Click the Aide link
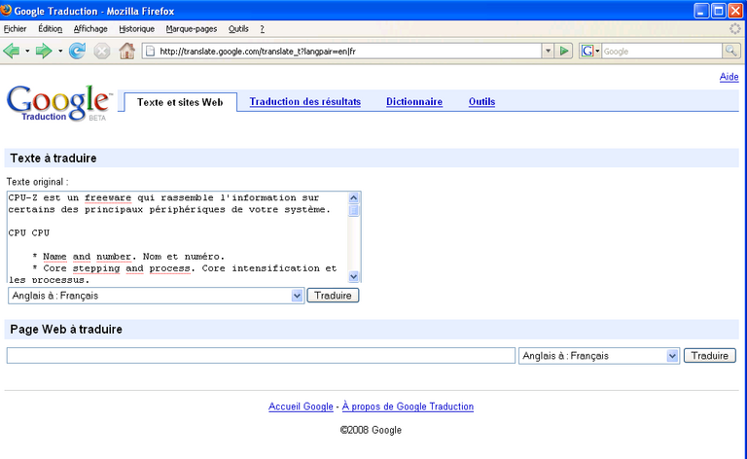 click(x=729, y=77)
